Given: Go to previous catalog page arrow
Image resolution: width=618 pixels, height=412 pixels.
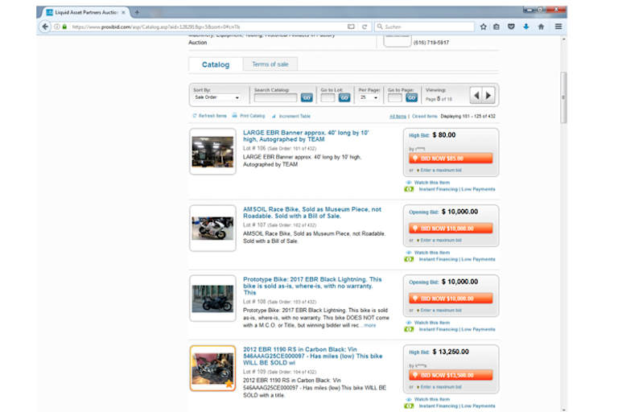Looking at the screenshot, I should coord(476,96).
